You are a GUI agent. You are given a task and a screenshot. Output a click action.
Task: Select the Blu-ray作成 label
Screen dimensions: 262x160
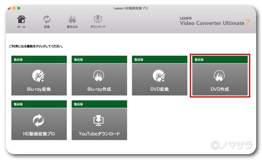pyautogui.click(x=99, y=89)
